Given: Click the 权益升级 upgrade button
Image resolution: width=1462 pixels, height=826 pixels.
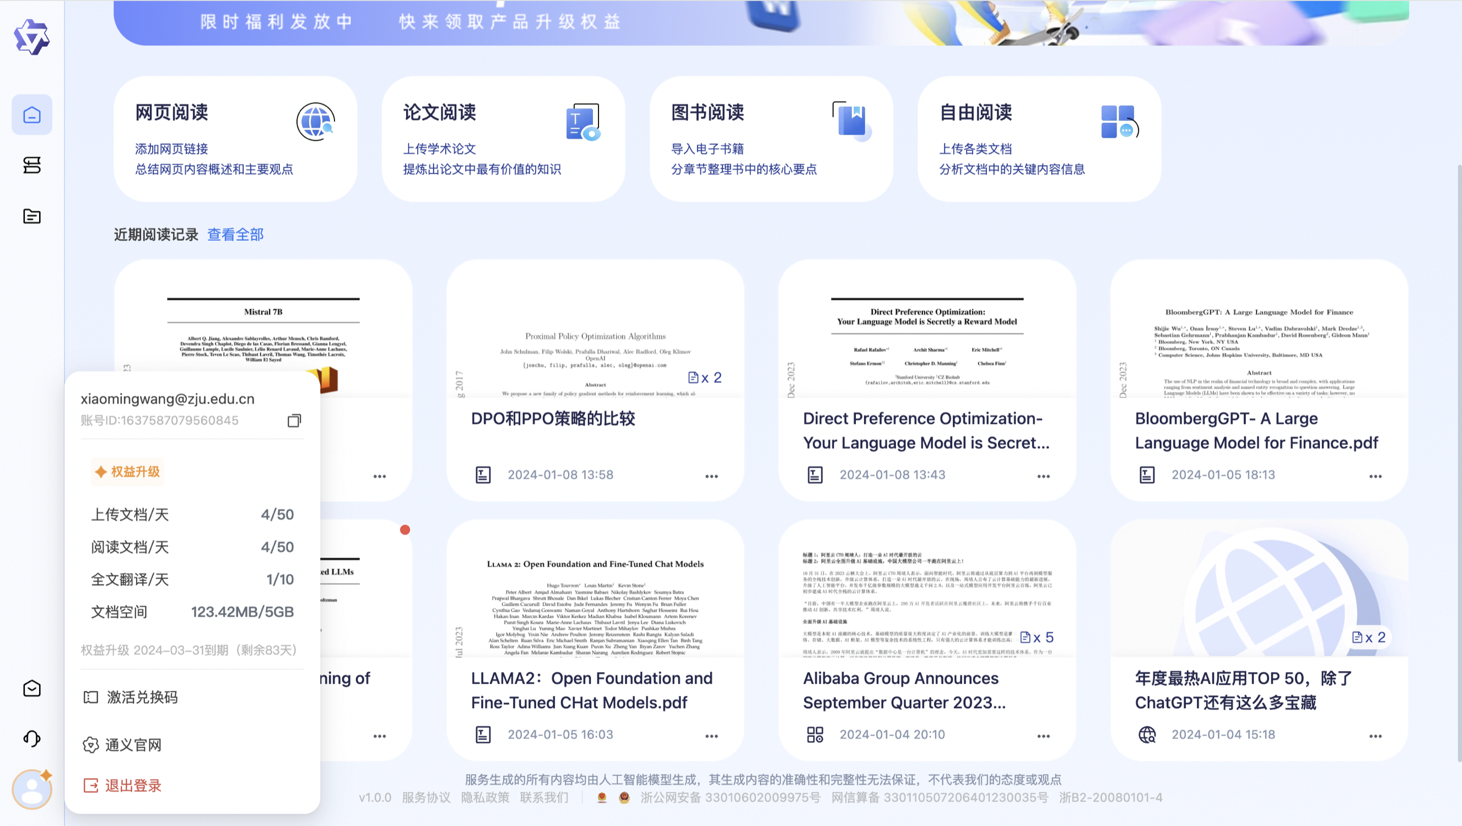Looking at the screenshot, I should click(128, 472).
